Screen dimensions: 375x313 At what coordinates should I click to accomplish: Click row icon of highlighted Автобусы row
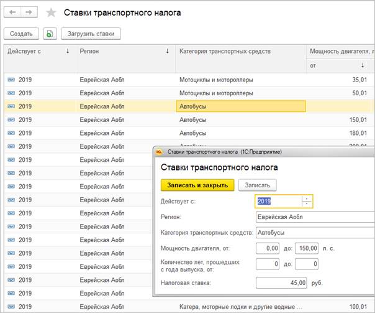[x=11, y=106]
